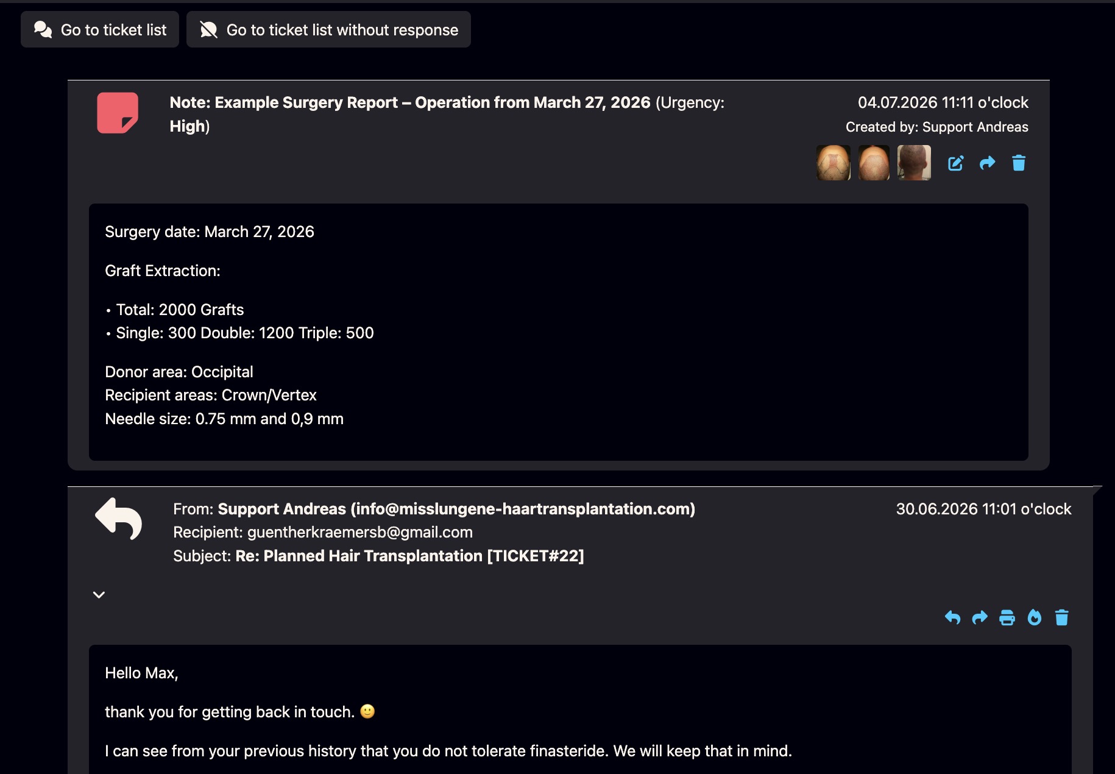The width and height of the screenshot is (1115, 774).
Task: Print the email with printer icon
Action: pyautogui.click(x=1007, y=617)
